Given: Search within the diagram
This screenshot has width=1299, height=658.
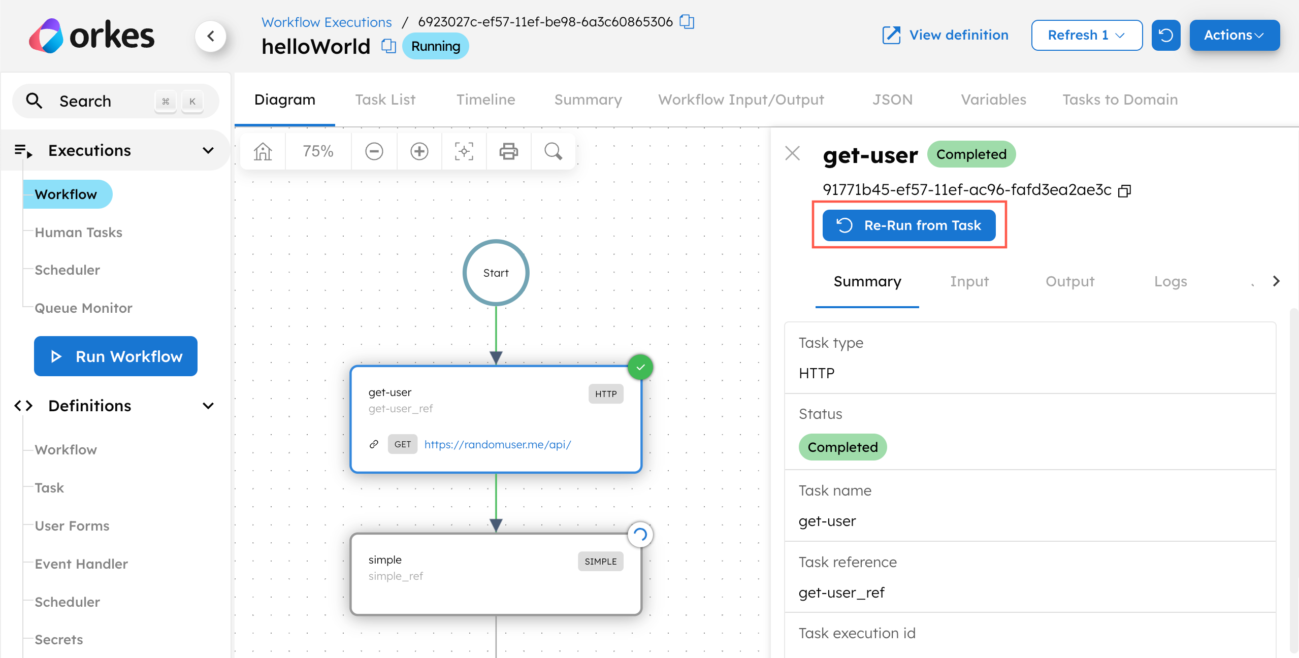Looking at the screenshot, I should [x=553, y=151].
